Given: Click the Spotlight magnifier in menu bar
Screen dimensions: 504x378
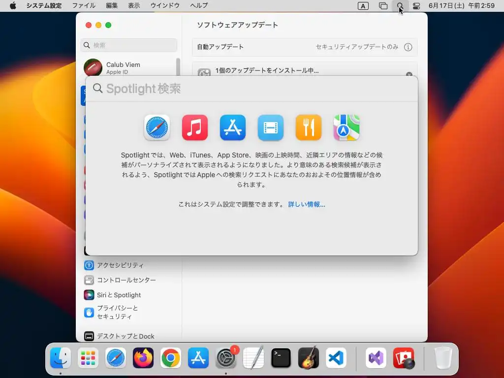Looking at the screenshot, I should tap(400, 6).
